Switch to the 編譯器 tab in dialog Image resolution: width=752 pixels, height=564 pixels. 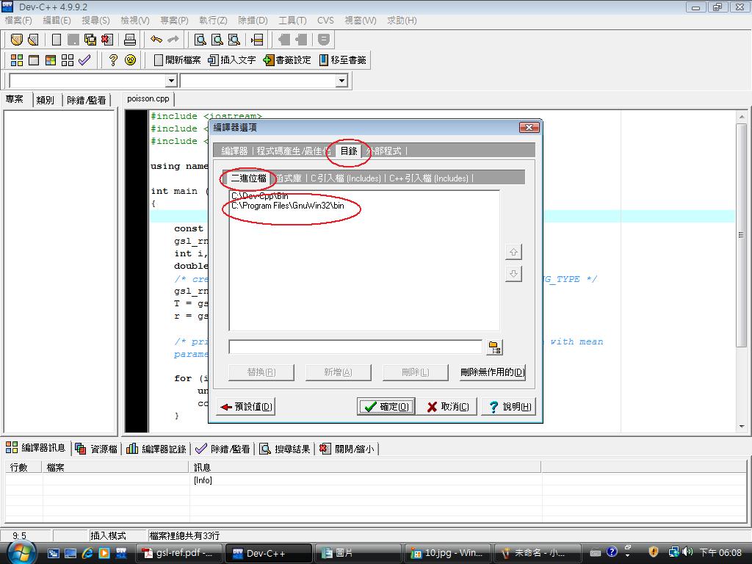click(x=235, y=151)
